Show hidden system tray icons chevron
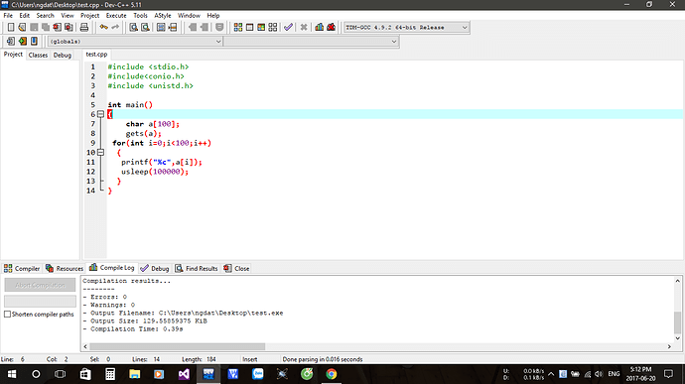Viewport: 685px width, 384px height. point(551,374)
